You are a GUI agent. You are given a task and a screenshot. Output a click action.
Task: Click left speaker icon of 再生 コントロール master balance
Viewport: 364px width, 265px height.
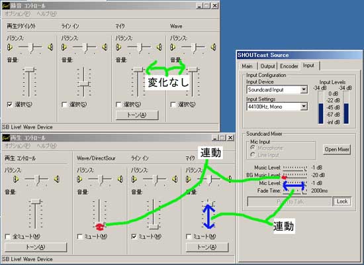point(16,180)
